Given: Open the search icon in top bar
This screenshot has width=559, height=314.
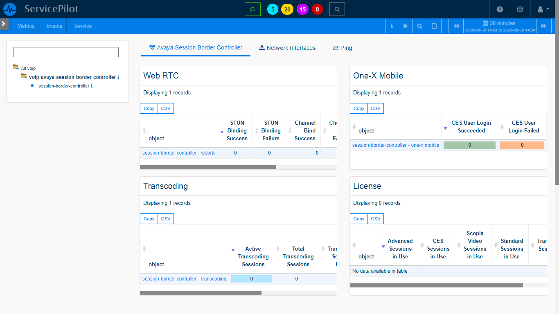Looking at the screenshot, I should pyautogui.click(x=337, y=9).
